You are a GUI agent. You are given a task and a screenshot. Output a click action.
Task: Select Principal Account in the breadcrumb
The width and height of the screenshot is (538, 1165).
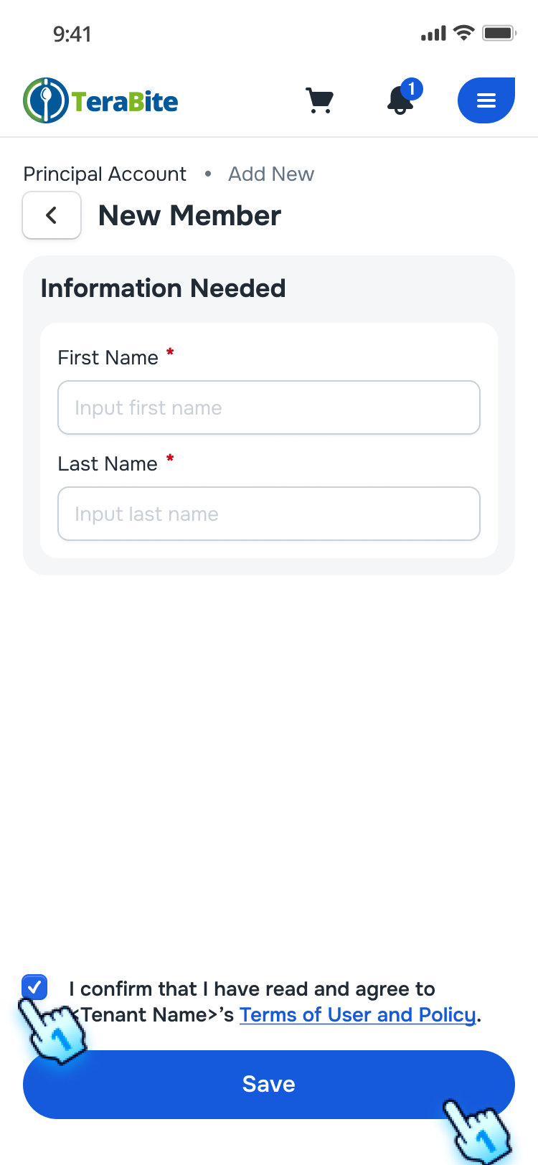[104, 174]
